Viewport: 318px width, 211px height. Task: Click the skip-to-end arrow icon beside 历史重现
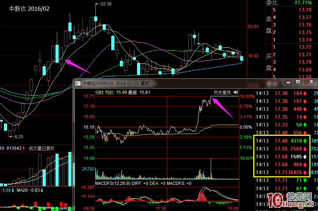click(x=236, y=92)
